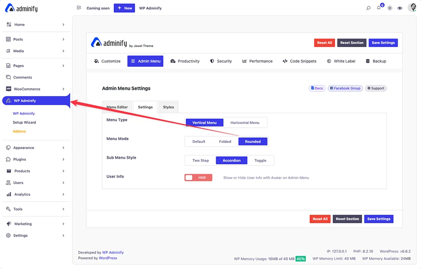This screenshot has width=421, height=269.
Task: Expand the WooCommerce menu chevron
Action: click(x=64, y=89)
